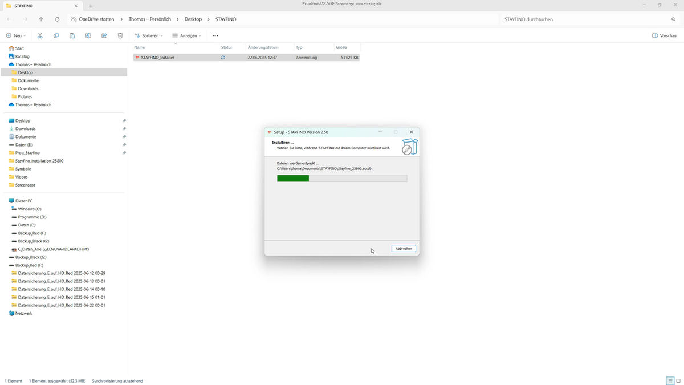Open the Neu dropdown menu
The width and height of the screenshot is (684, 385).
tap(17, 35)
